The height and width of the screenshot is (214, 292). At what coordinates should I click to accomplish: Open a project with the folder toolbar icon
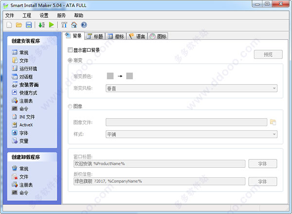coord(19,25)
